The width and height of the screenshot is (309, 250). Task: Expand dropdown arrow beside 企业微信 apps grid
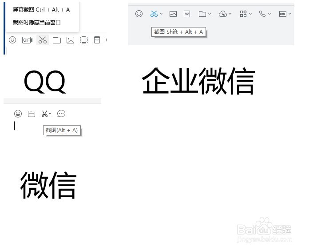point(250,14)
